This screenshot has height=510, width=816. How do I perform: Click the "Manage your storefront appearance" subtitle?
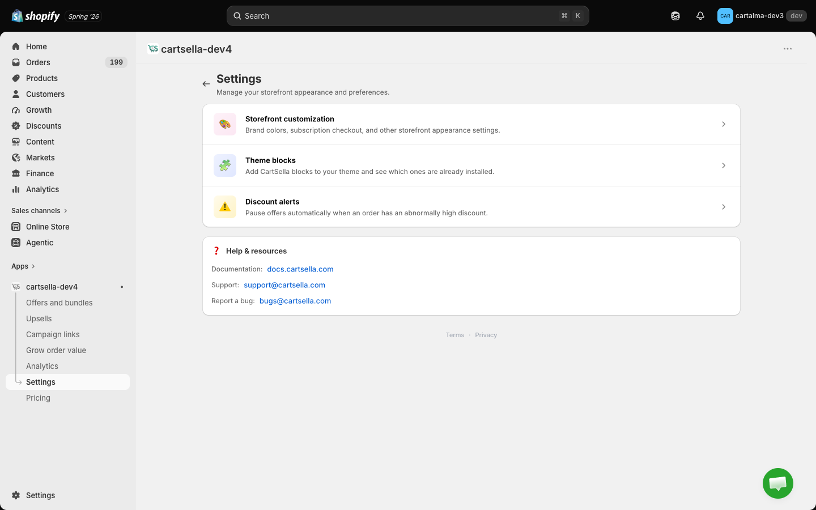pos(303,92)
